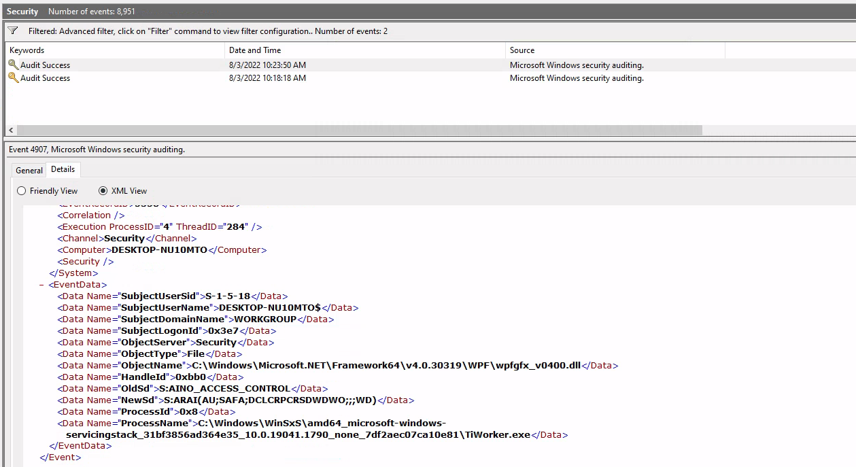Select the Friendly View radio button
The width and height of the screenshot is (856, 467).
(22, 191)
